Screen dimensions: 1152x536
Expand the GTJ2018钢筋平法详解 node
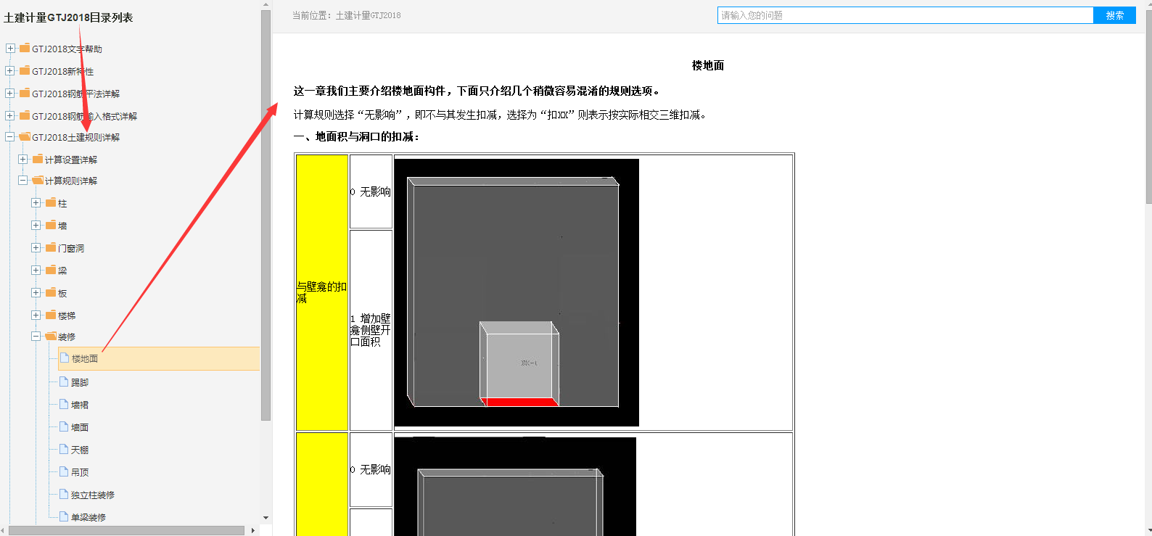tap(10, 94)
